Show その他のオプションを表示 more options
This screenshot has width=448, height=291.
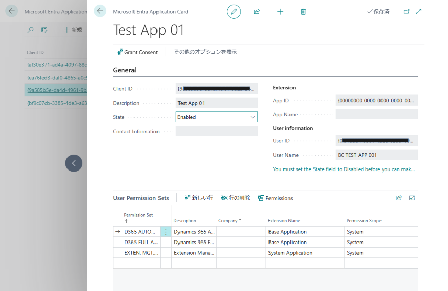pos(205,52)
